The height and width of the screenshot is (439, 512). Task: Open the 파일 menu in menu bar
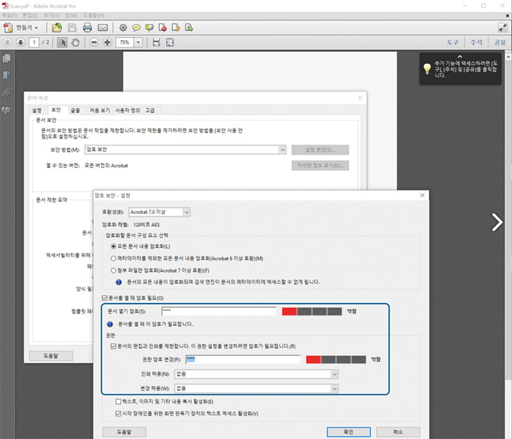[x=10, y=14]
